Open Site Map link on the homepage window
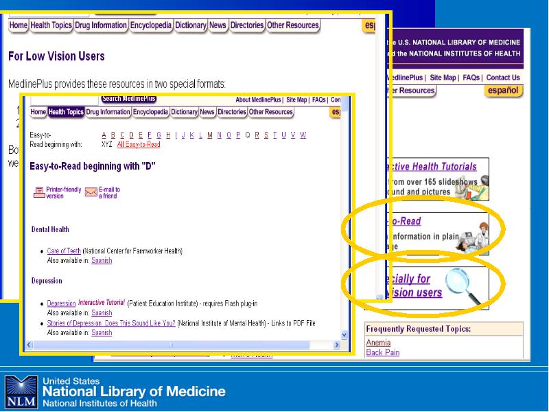This screenshot has height=412, width=549. click(x=443, y=78)
